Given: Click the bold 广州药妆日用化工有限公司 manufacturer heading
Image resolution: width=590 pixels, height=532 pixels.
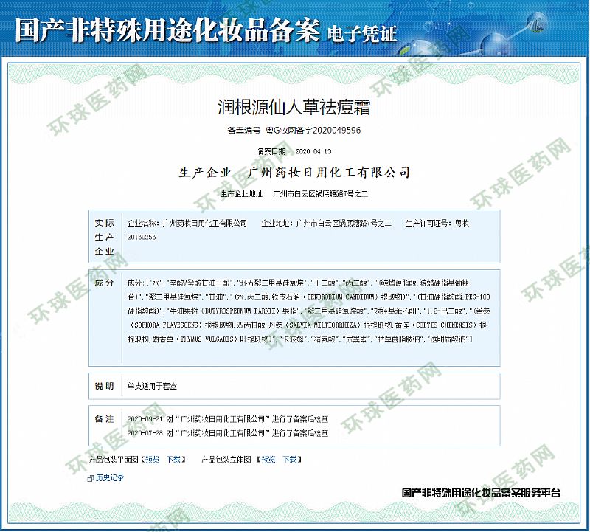Looking at the screenshot, I should (330, 173).
